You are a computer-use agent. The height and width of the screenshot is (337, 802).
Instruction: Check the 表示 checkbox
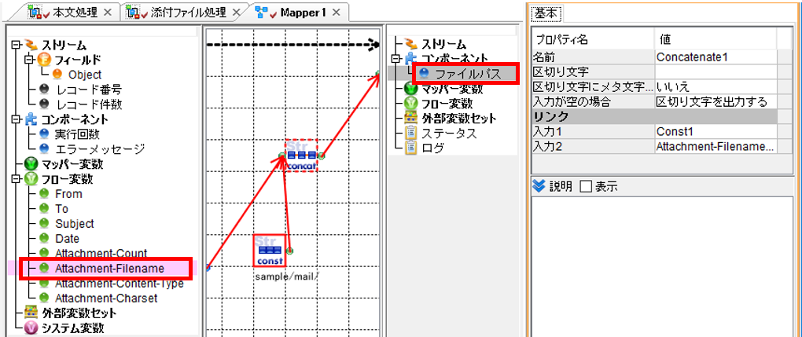(586, 187)
